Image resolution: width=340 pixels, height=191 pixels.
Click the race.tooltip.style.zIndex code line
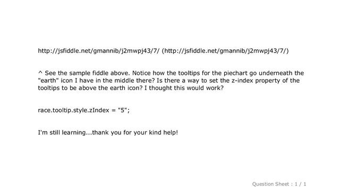point(84,110)
